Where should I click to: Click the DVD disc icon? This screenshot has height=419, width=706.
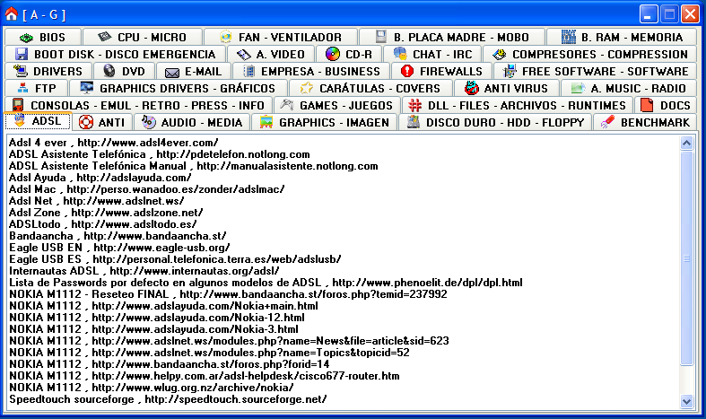coord(109,71)
